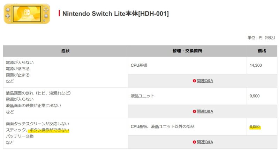Click the Nintendo Switch Lite本体[HDH-001] heading

click(x=115, y=14)
